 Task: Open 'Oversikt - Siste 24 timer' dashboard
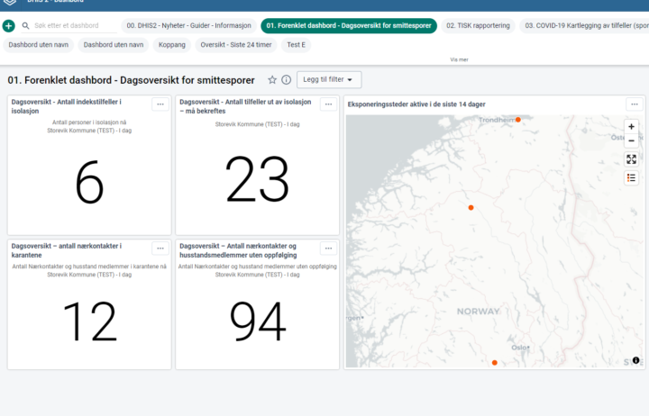tap(236, 45)
